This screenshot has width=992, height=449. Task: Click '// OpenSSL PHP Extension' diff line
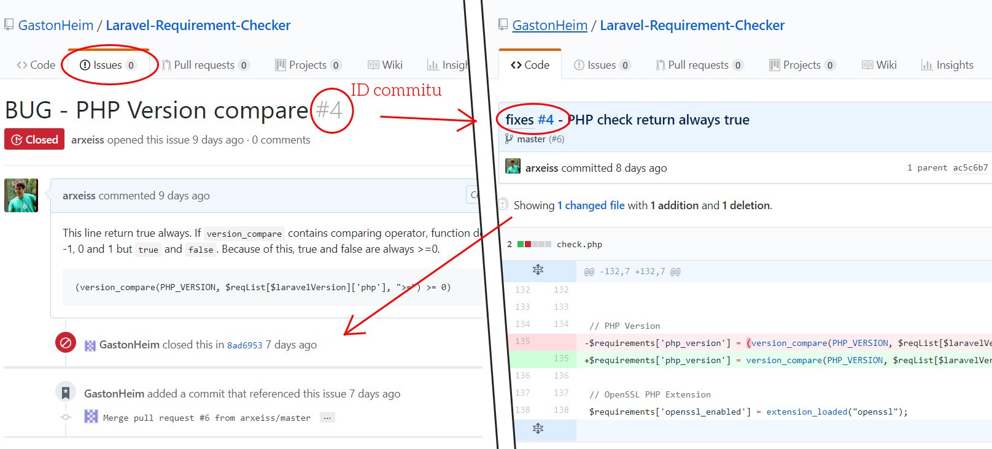pyautogui.click(x=650, y=394)
